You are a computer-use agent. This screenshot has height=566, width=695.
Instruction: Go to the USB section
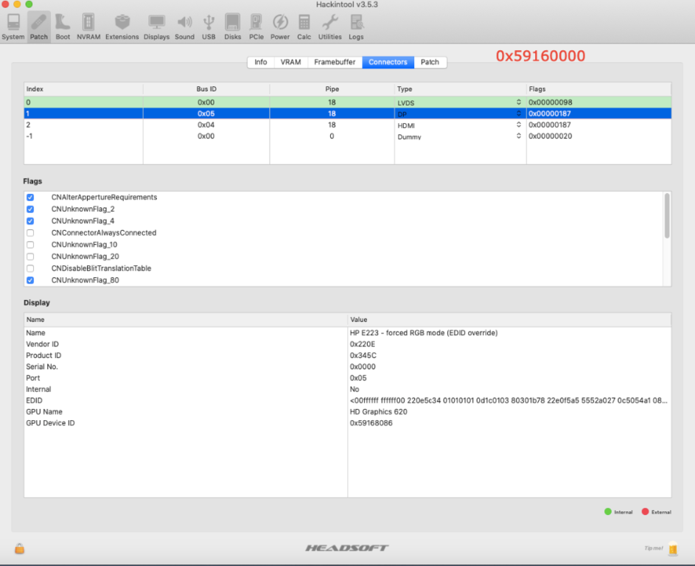[x=209, y=24]
